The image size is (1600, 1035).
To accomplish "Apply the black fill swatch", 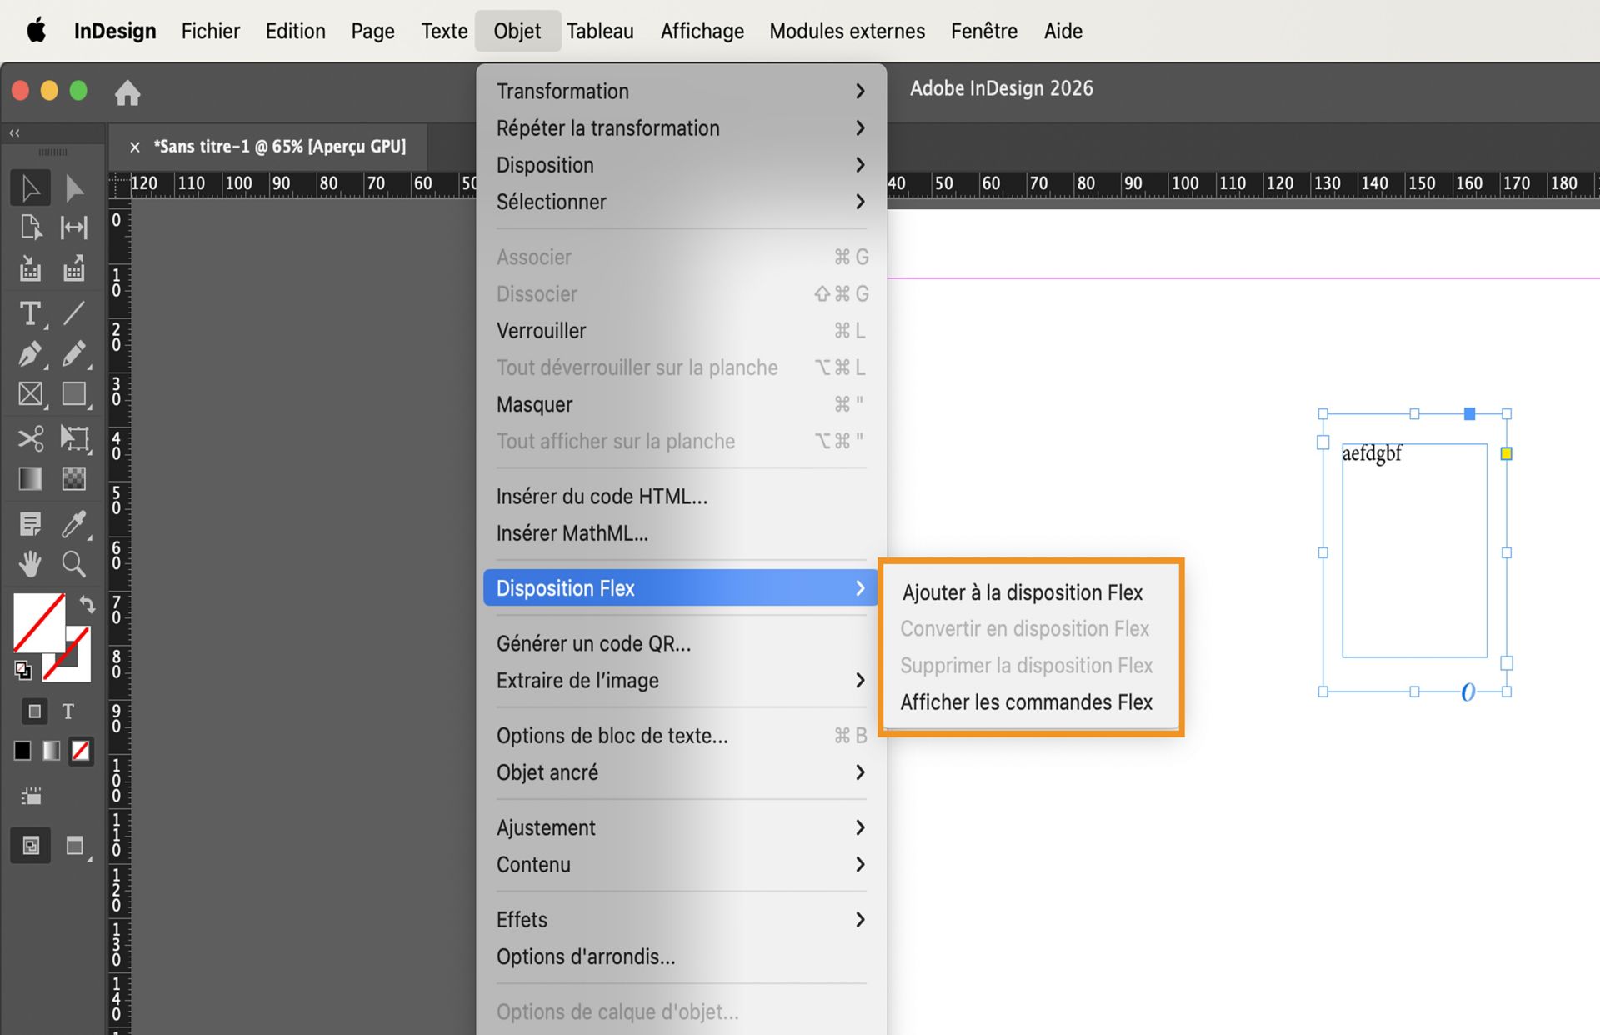I will (22, 751).
